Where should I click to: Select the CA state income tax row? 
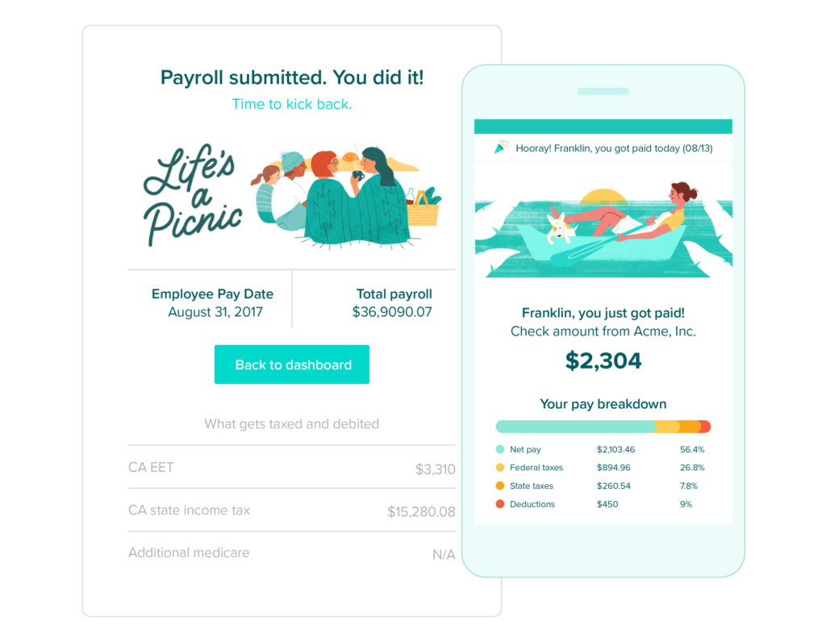tap(291, 511)
